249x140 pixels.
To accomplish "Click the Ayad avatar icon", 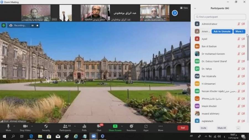I will [197, 39].
